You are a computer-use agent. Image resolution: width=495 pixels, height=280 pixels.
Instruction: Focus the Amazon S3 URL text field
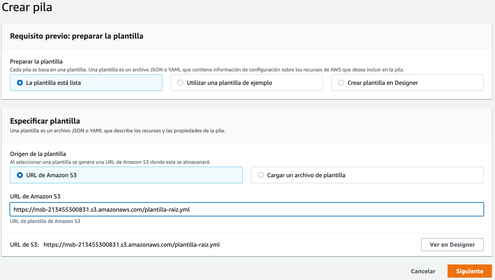[x=247, y=209]
